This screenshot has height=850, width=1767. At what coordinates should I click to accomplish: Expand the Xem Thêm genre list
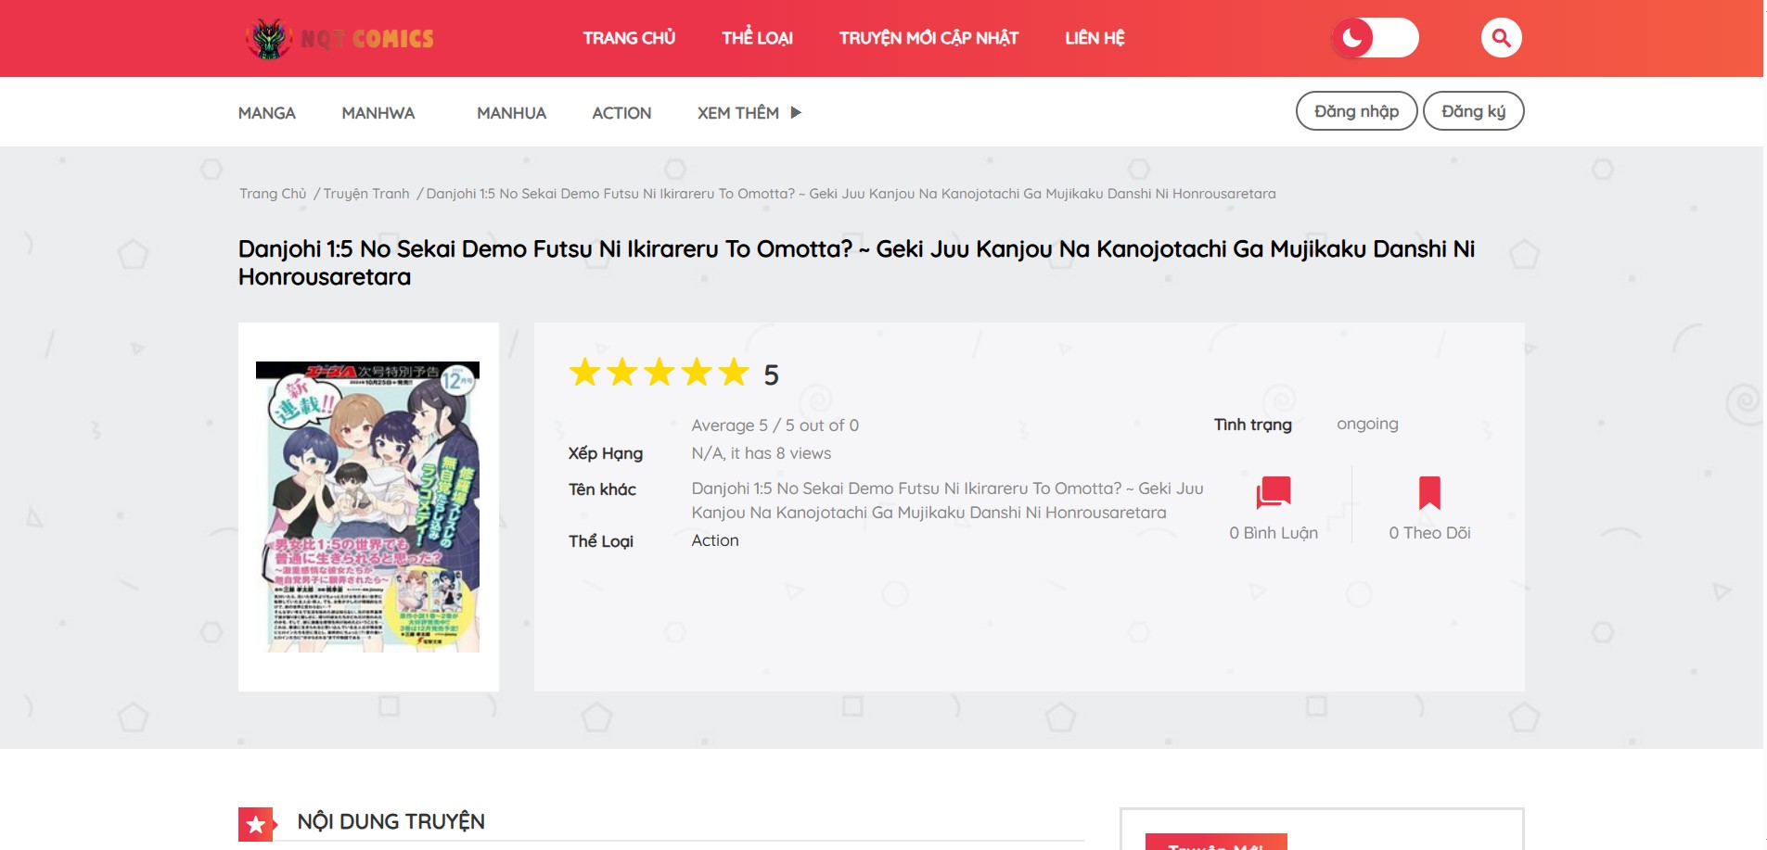(x=749, y=113)
